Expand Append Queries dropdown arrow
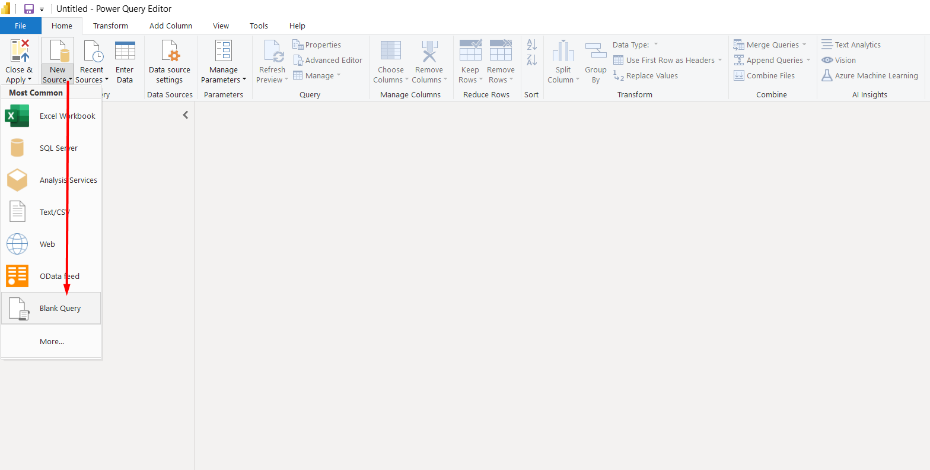 point(808,60)
